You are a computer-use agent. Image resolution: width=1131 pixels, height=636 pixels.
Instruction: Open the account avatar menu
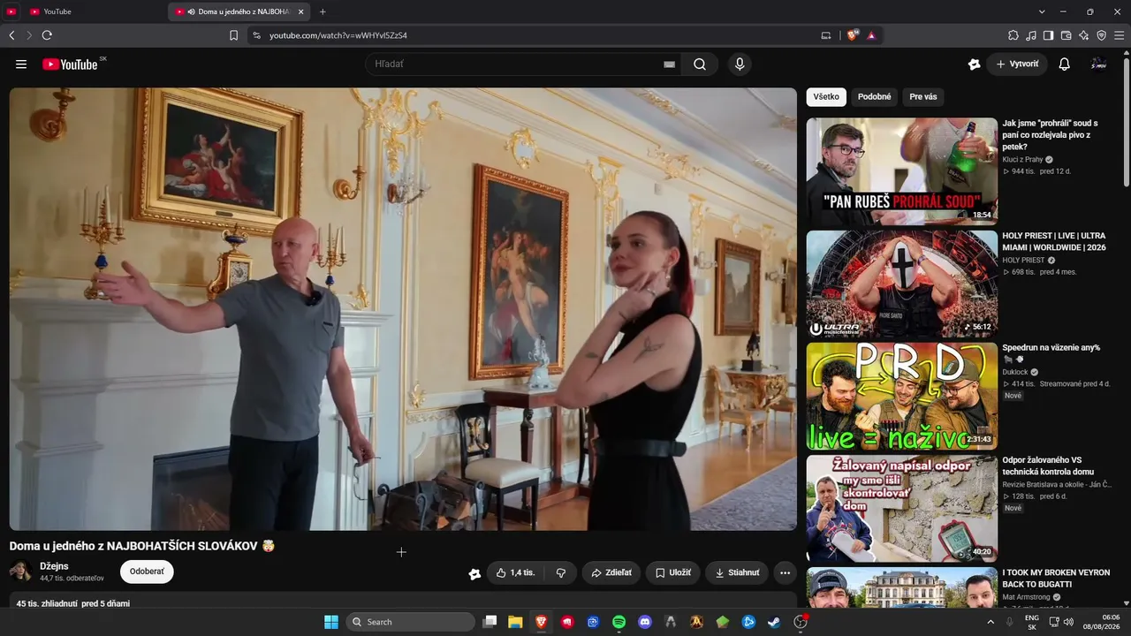coord(1099,64)
